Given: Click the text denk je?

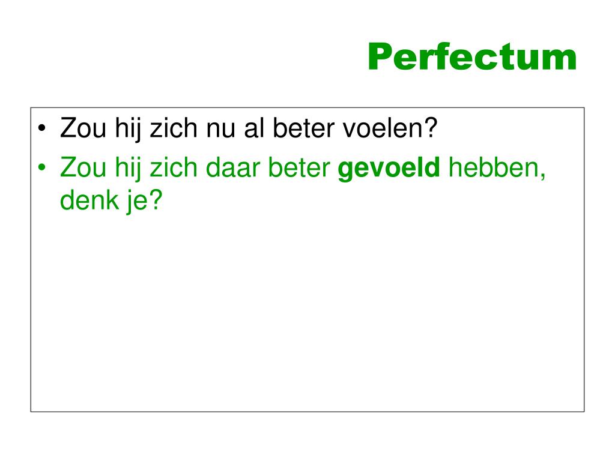Looking at the screenshot, I should [111, 201].
